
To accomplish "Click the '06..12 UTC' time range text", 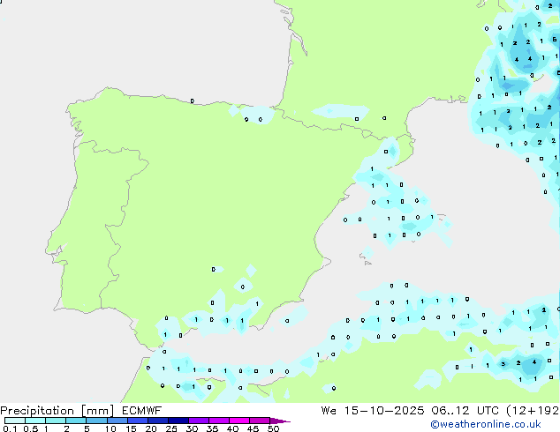I will pyautogui.click(x=465, y=411).
